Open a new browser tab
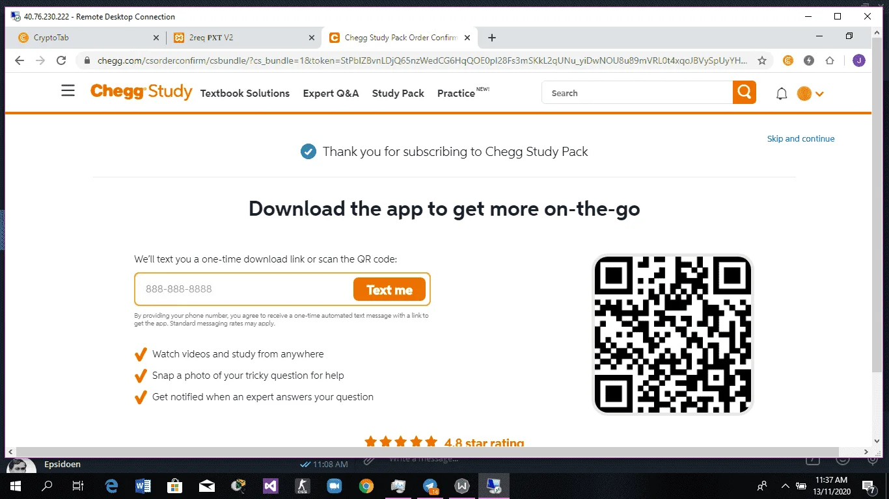 click(x=492, y=38)
